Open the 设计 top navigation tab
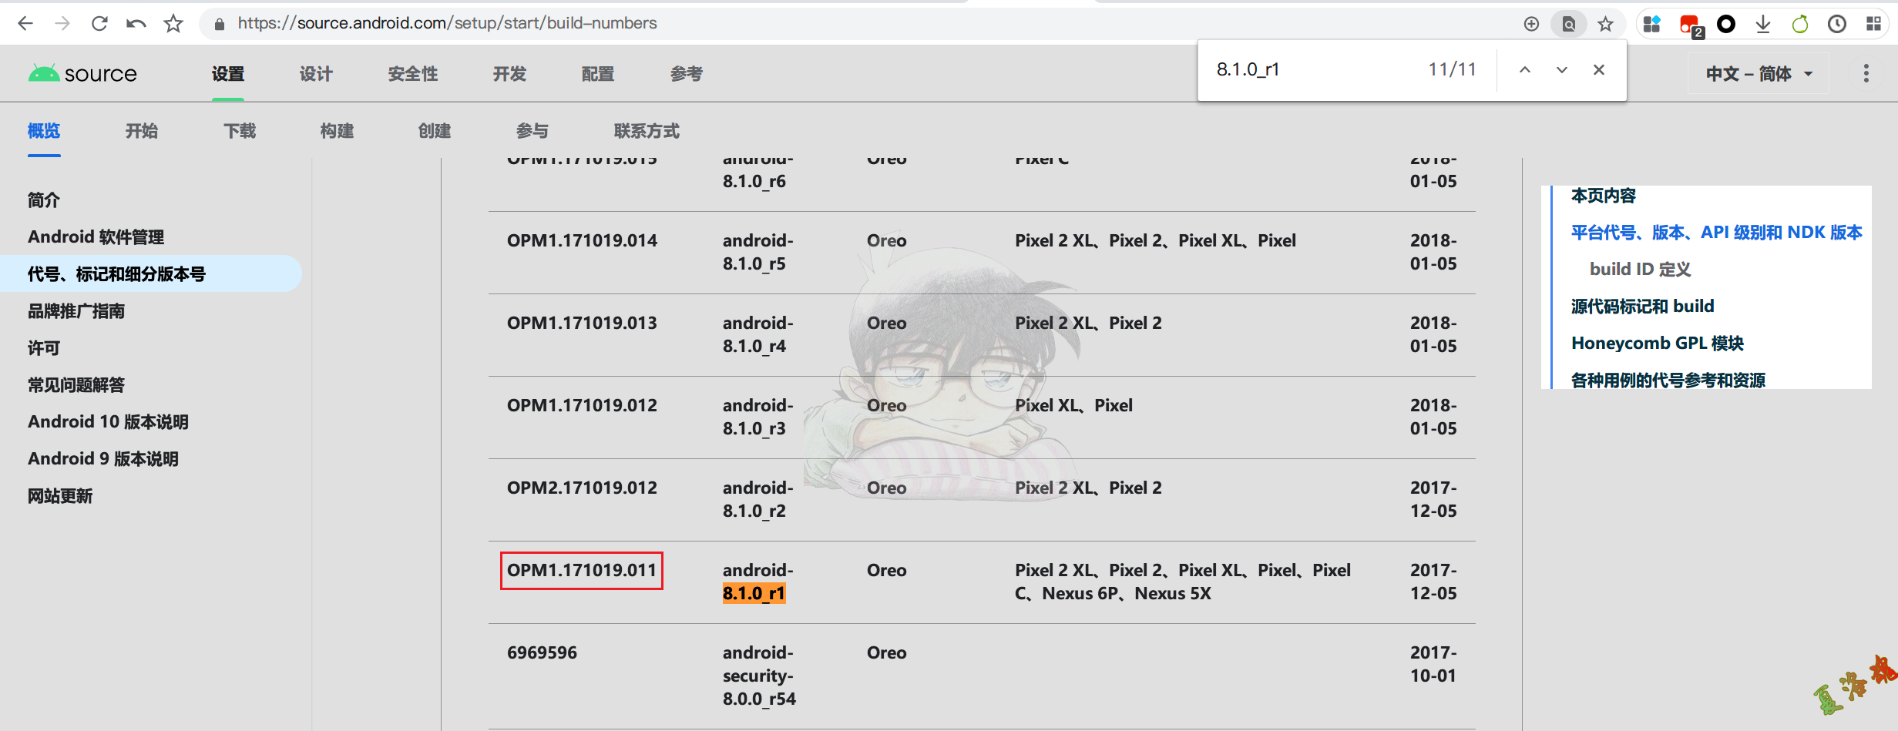1898x731 pixels. coord(316,74)
